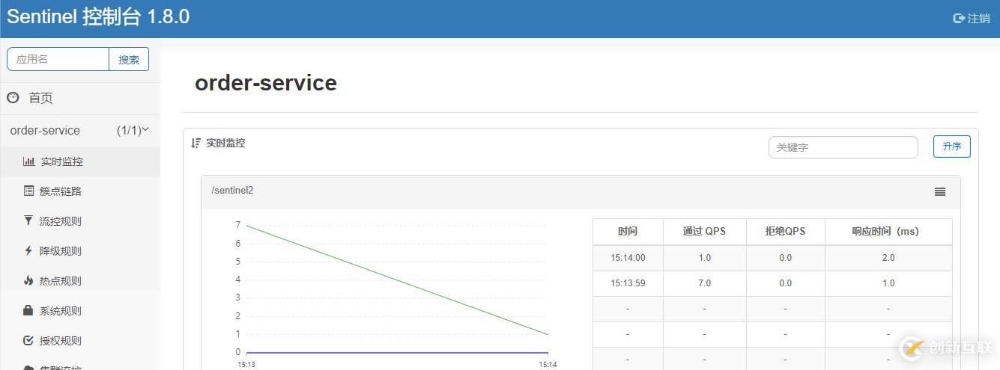1000x370 pixels.
Task: Click the 流控规则 filter icon
Action: click(x=28, y=221)
